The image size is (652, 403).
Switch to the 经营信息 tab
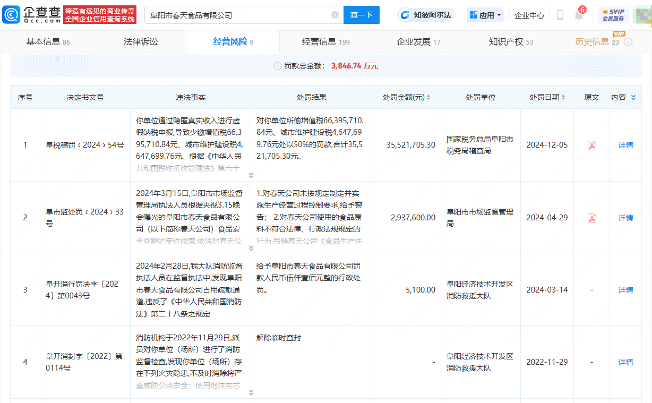[x=325, y=42]
